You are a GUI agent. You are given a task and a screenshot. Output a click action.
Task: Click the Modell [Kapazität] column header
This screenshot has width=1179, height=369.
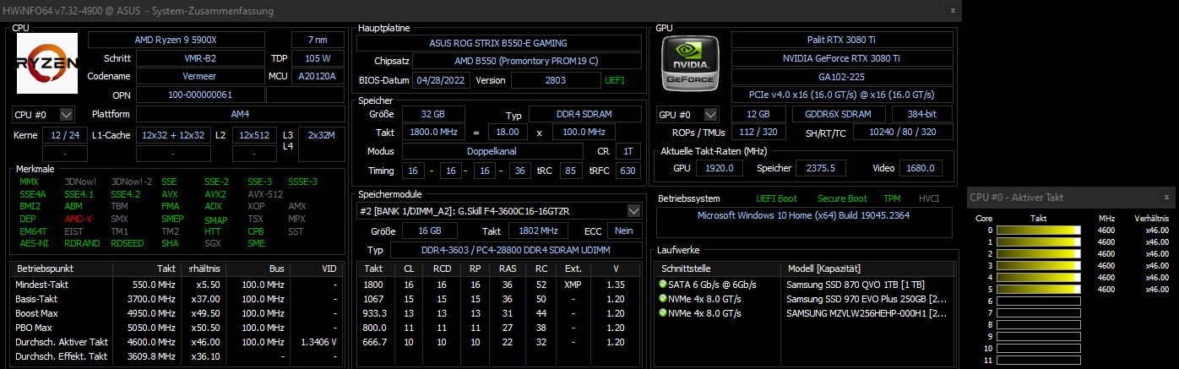867,268
